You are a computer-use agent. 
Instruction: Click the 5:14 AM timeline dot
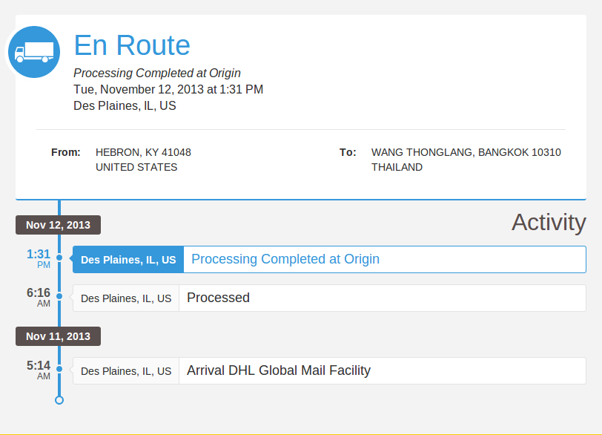[59, 370]
